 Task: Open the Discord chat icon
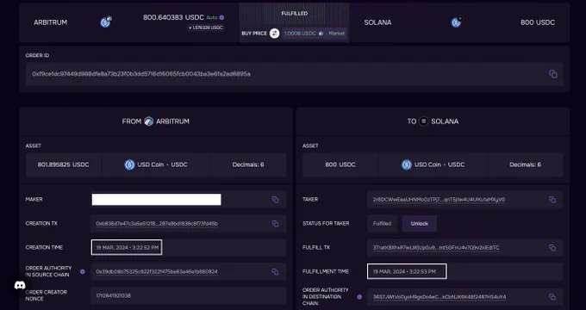(x=20, y=286)
